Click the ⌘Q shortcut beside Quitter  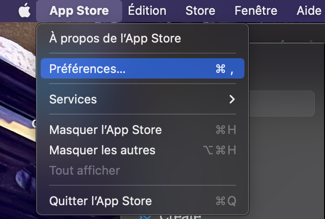(226, 201)
